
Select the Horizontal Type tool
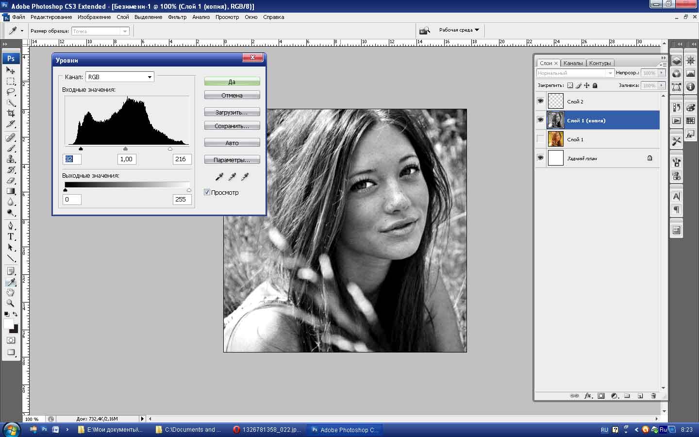tap(11, 236)
